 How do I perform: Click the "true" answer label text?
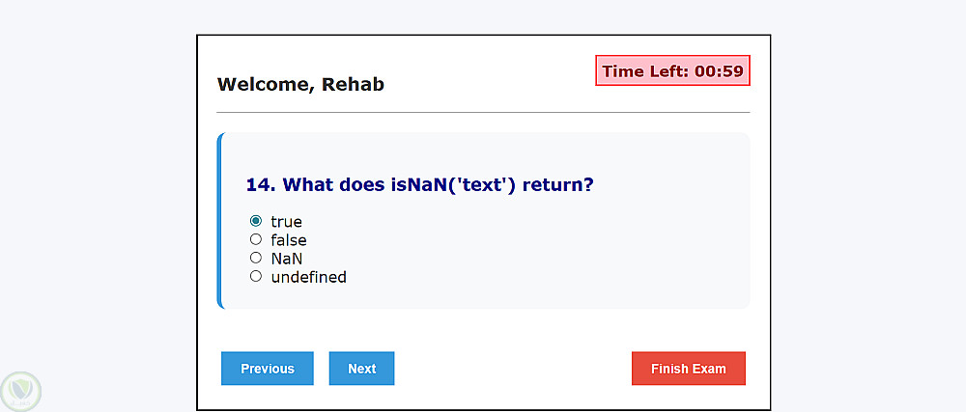[x=286, y=222]
